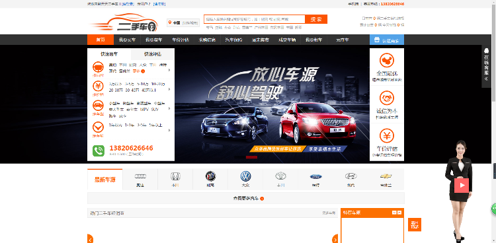
Task: Expand the price filter row arrow
Action: click(169, 89)
